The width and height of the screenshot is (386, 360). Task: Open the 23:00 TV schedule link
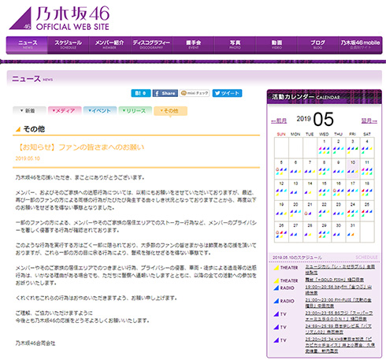coord(339,316)
